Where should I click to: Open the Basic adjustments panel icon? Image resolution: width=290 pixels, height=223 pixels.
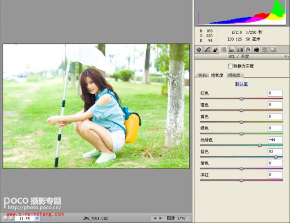[x=199, y=50]
